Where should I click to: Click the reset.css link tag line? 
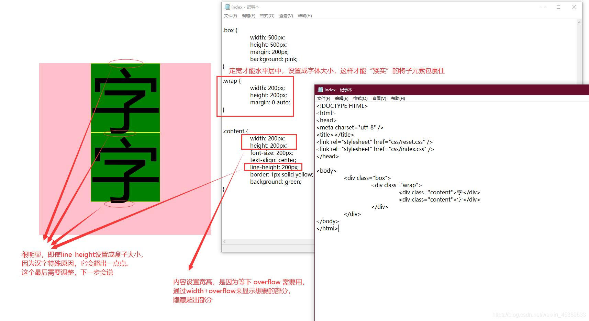(x=375, y=142)
